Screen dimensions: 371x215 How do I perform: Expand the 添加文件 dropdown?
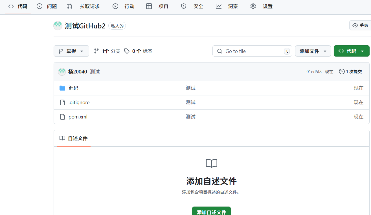(313, 51)
